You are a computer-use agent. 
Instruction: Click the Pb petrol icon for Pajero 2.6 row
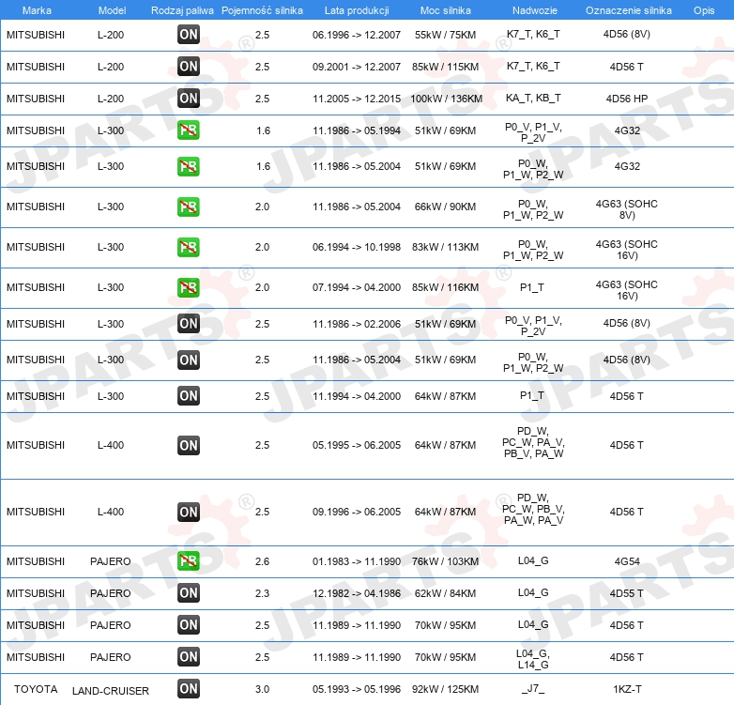pyautogui.click(x=189, y=560)
